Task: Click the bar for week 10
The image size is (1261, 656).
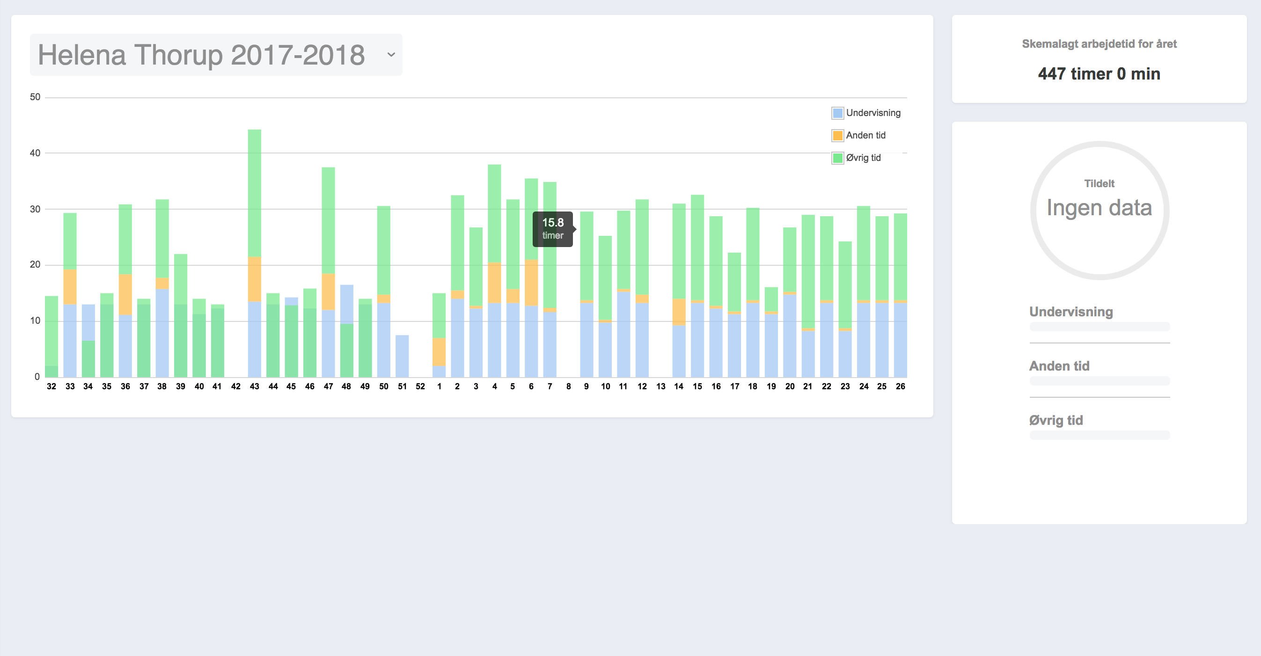Action: tap(605, 307)
